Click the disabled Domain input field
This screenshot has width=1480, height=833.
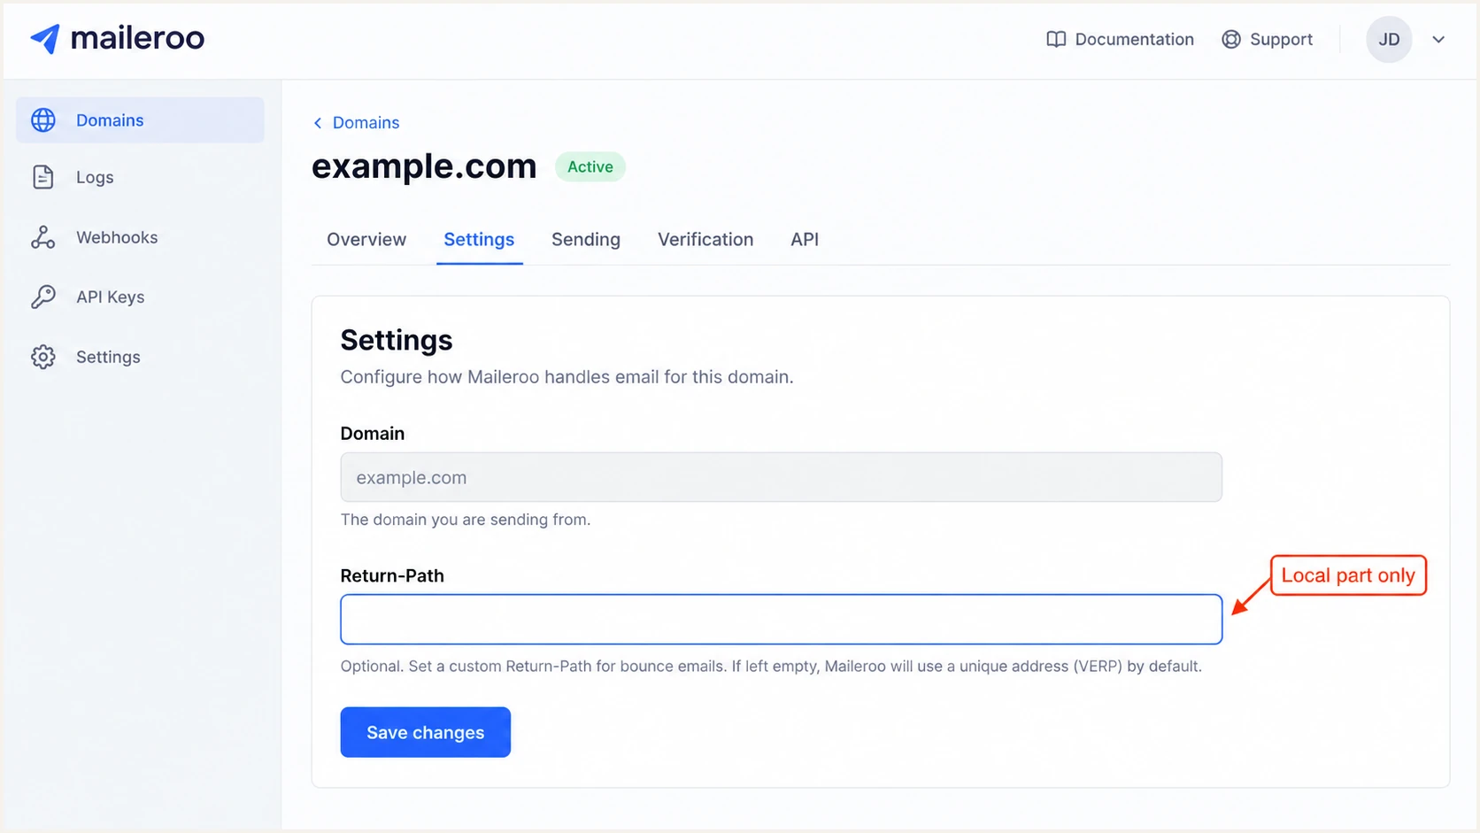coord(782,477)
